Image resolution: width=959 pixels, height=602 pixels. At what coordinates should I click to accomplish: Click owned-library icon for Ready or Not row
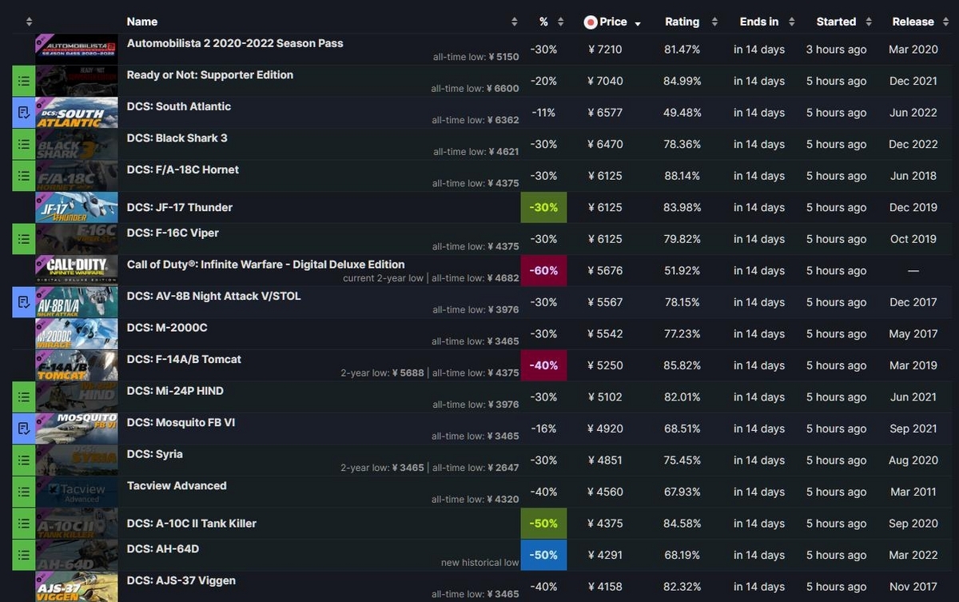[24, 81]
